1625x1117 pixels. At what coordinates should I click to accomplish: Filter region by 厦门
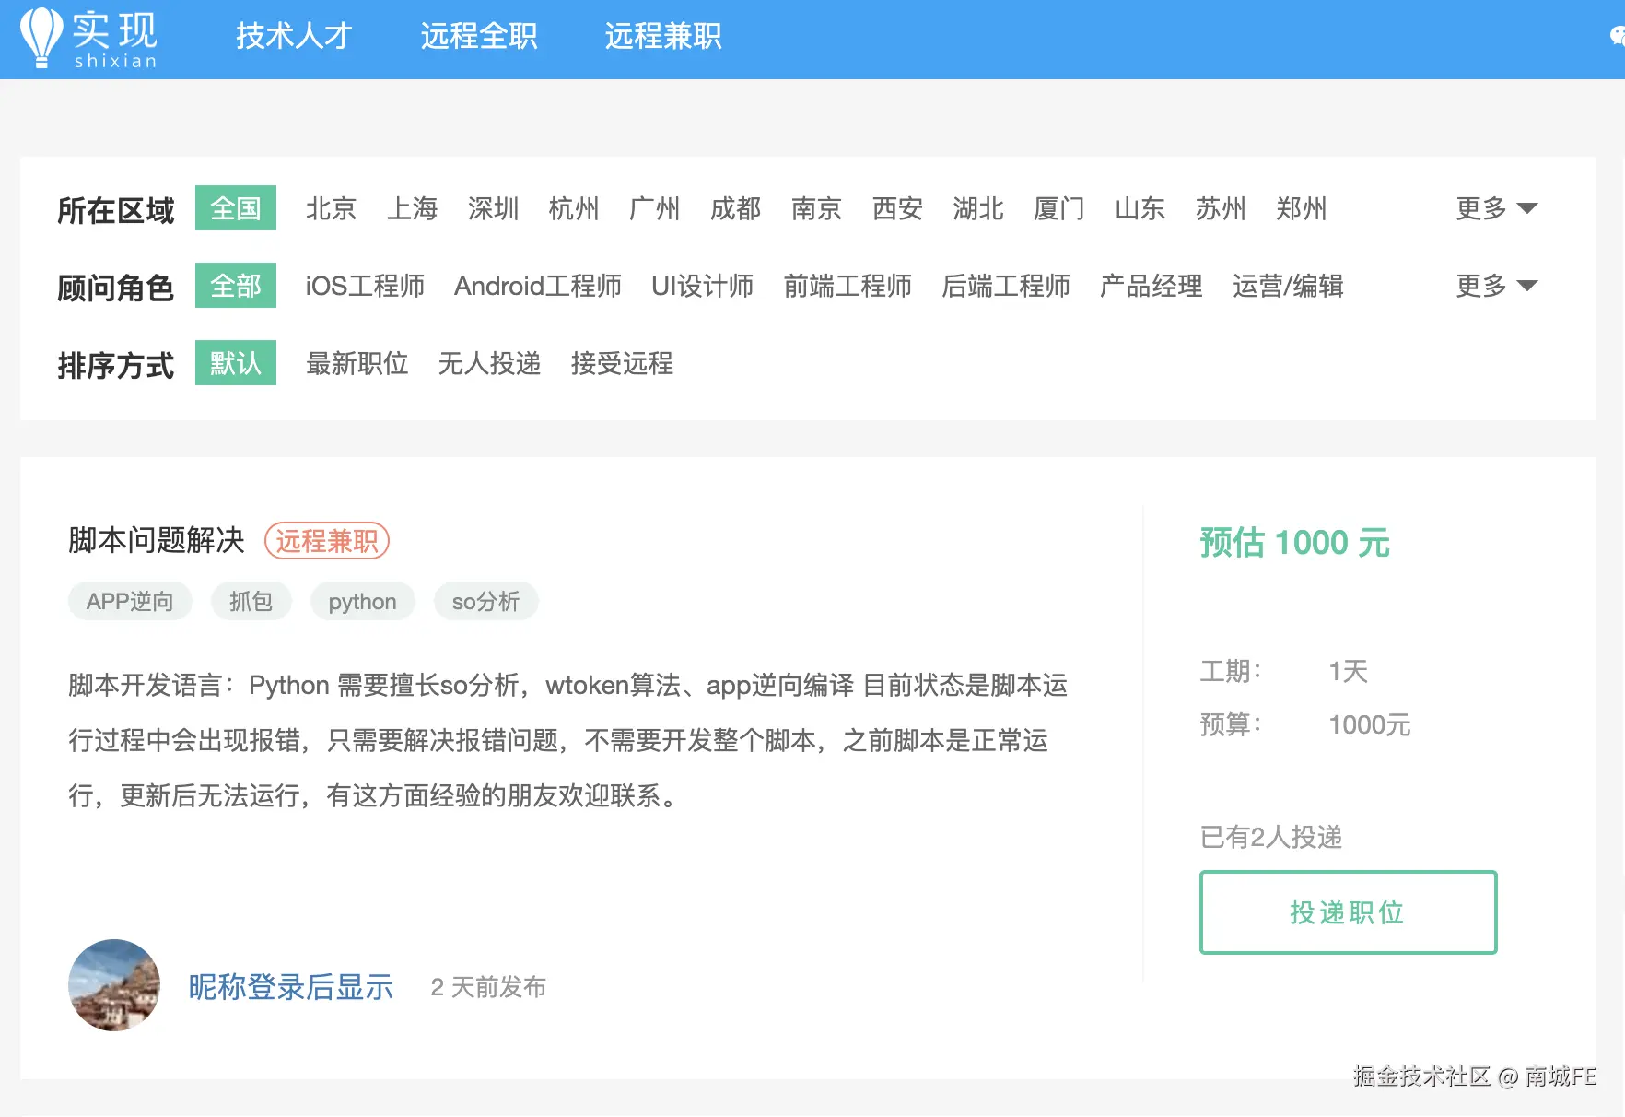[x=1058, y=209]
